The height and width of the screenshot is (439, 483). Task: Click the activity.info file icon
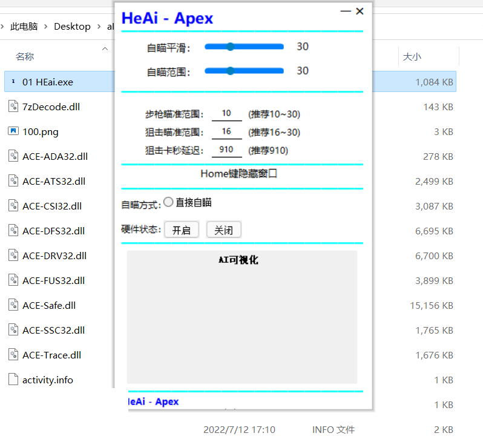[x=13, y=379]
